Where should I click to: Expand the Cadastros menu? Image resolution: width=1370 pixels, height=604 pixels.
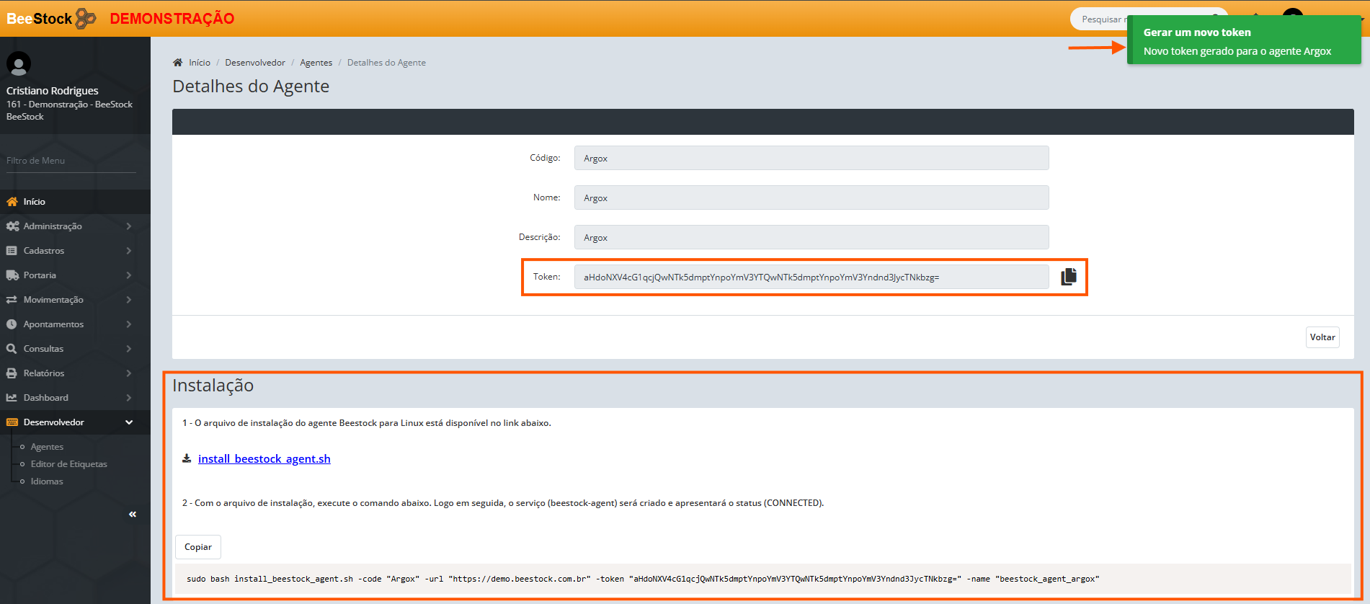44,251
